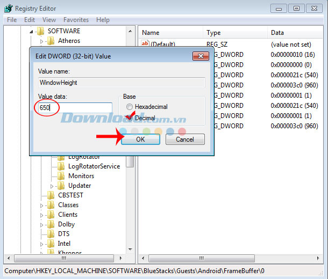Click the REG_SZ type cell
328x279 pixels.
[x=217, y=45]
